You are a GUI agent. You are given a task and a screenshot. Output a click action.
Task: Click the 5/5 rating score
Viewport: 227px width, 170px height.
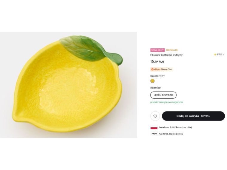[x=218, y=55]
